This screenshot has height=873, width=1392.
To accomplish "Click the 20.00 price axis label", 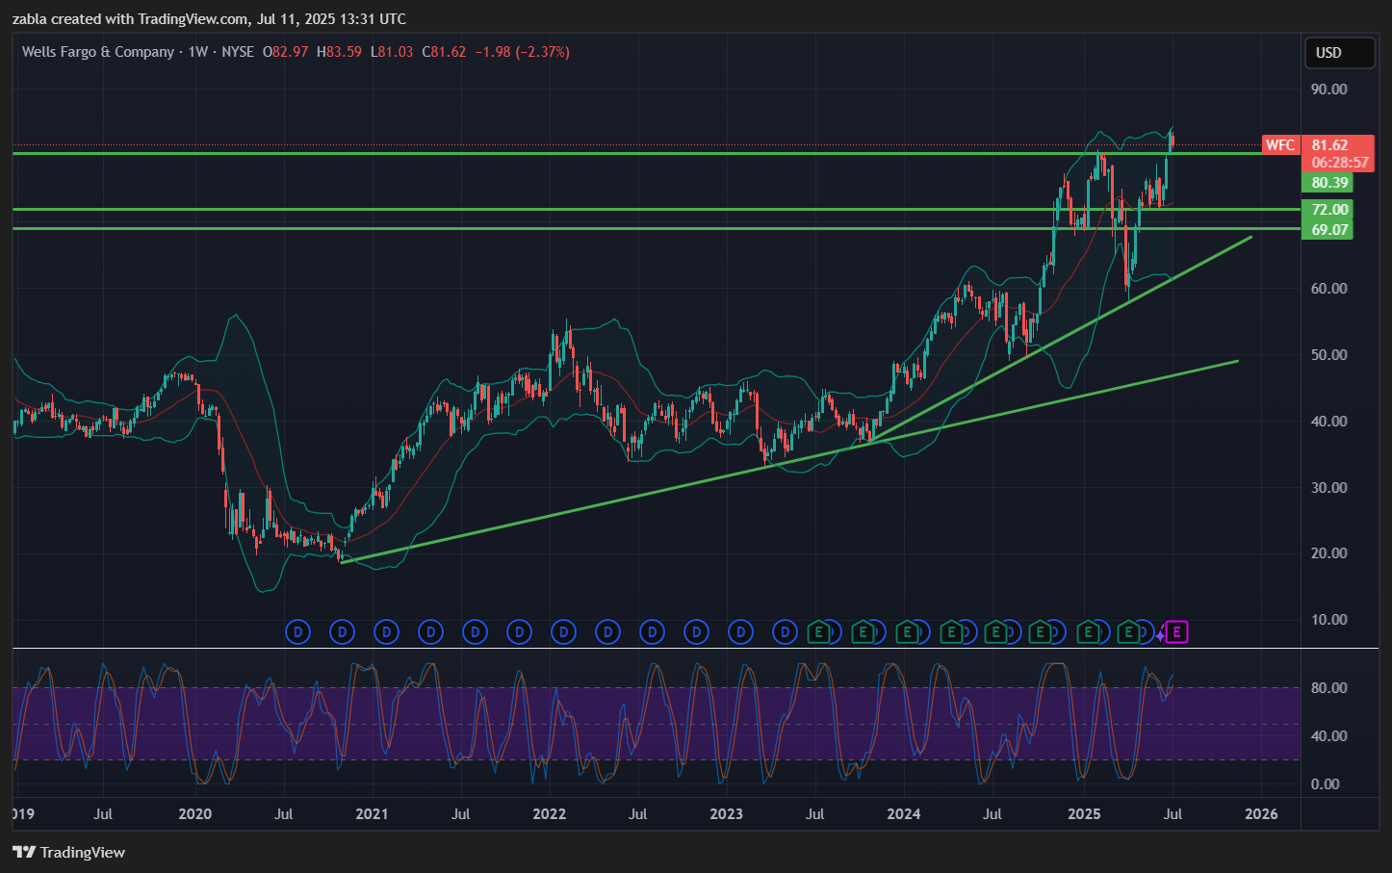I will point(1328,553).
